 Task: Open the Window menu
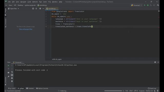tap(55, 2)
